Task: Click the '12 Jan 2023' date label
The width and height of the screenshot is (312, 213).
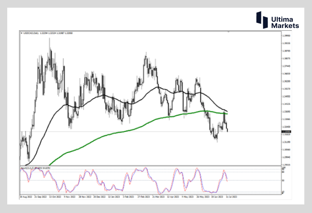Action: pos(114,197)
